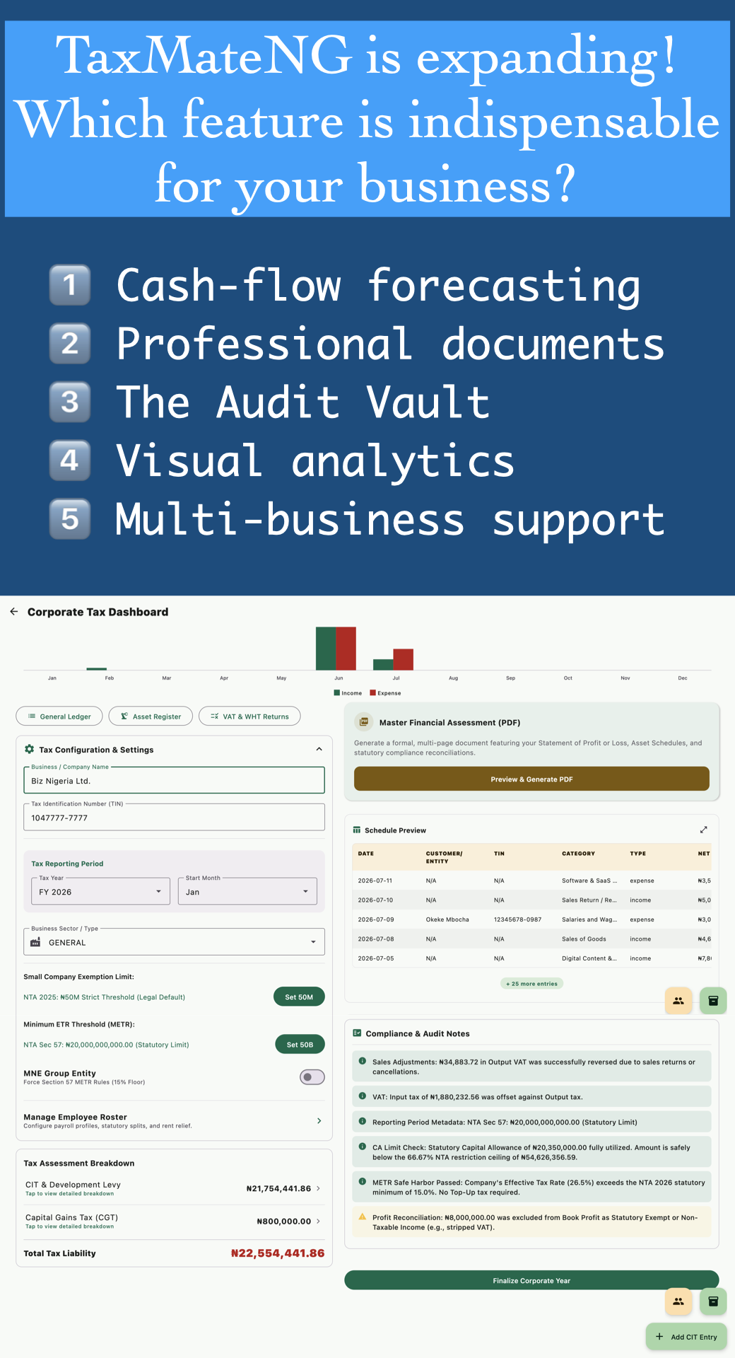735x1358 pixels.
Task: Click the CIT & Development Levy amount ₦21,754,441.86
Action: pyautogui.click(x=278, y=1188)
